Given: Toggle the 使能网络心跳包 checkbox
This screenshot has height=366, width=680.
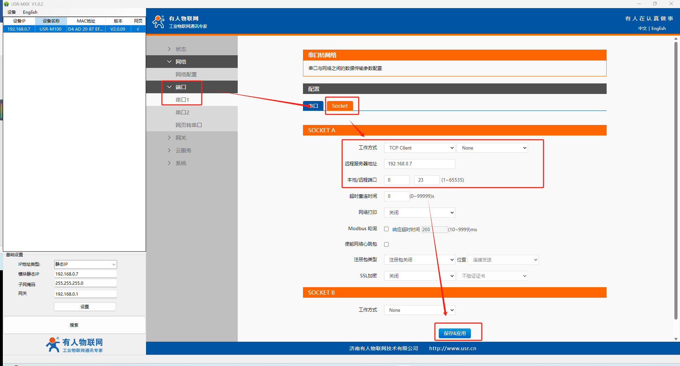Looking at the screenshot, I should click(x=387, y=244).
